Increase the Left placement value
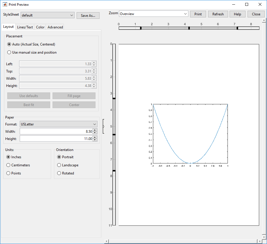267x244 pixels. (x=94, y=63)
